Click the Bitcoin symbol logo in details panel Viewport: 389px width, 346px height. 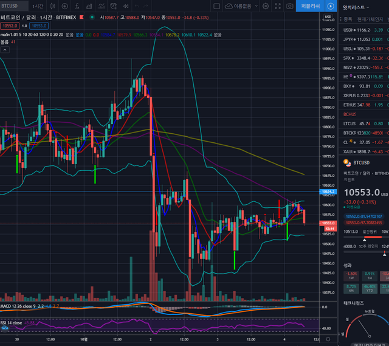click(x=347, y=163)
